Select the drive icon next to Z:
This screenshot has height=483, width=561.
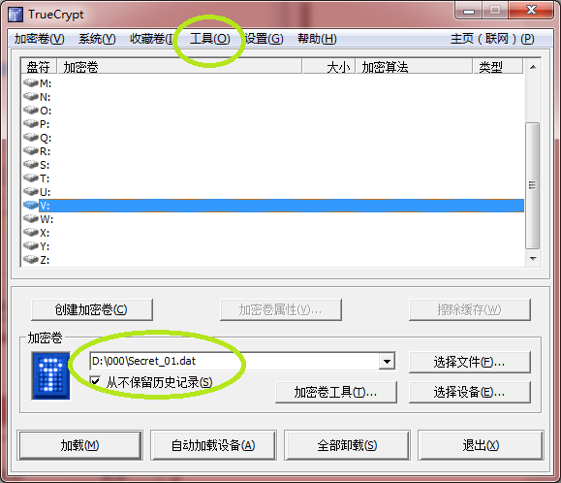31,259
